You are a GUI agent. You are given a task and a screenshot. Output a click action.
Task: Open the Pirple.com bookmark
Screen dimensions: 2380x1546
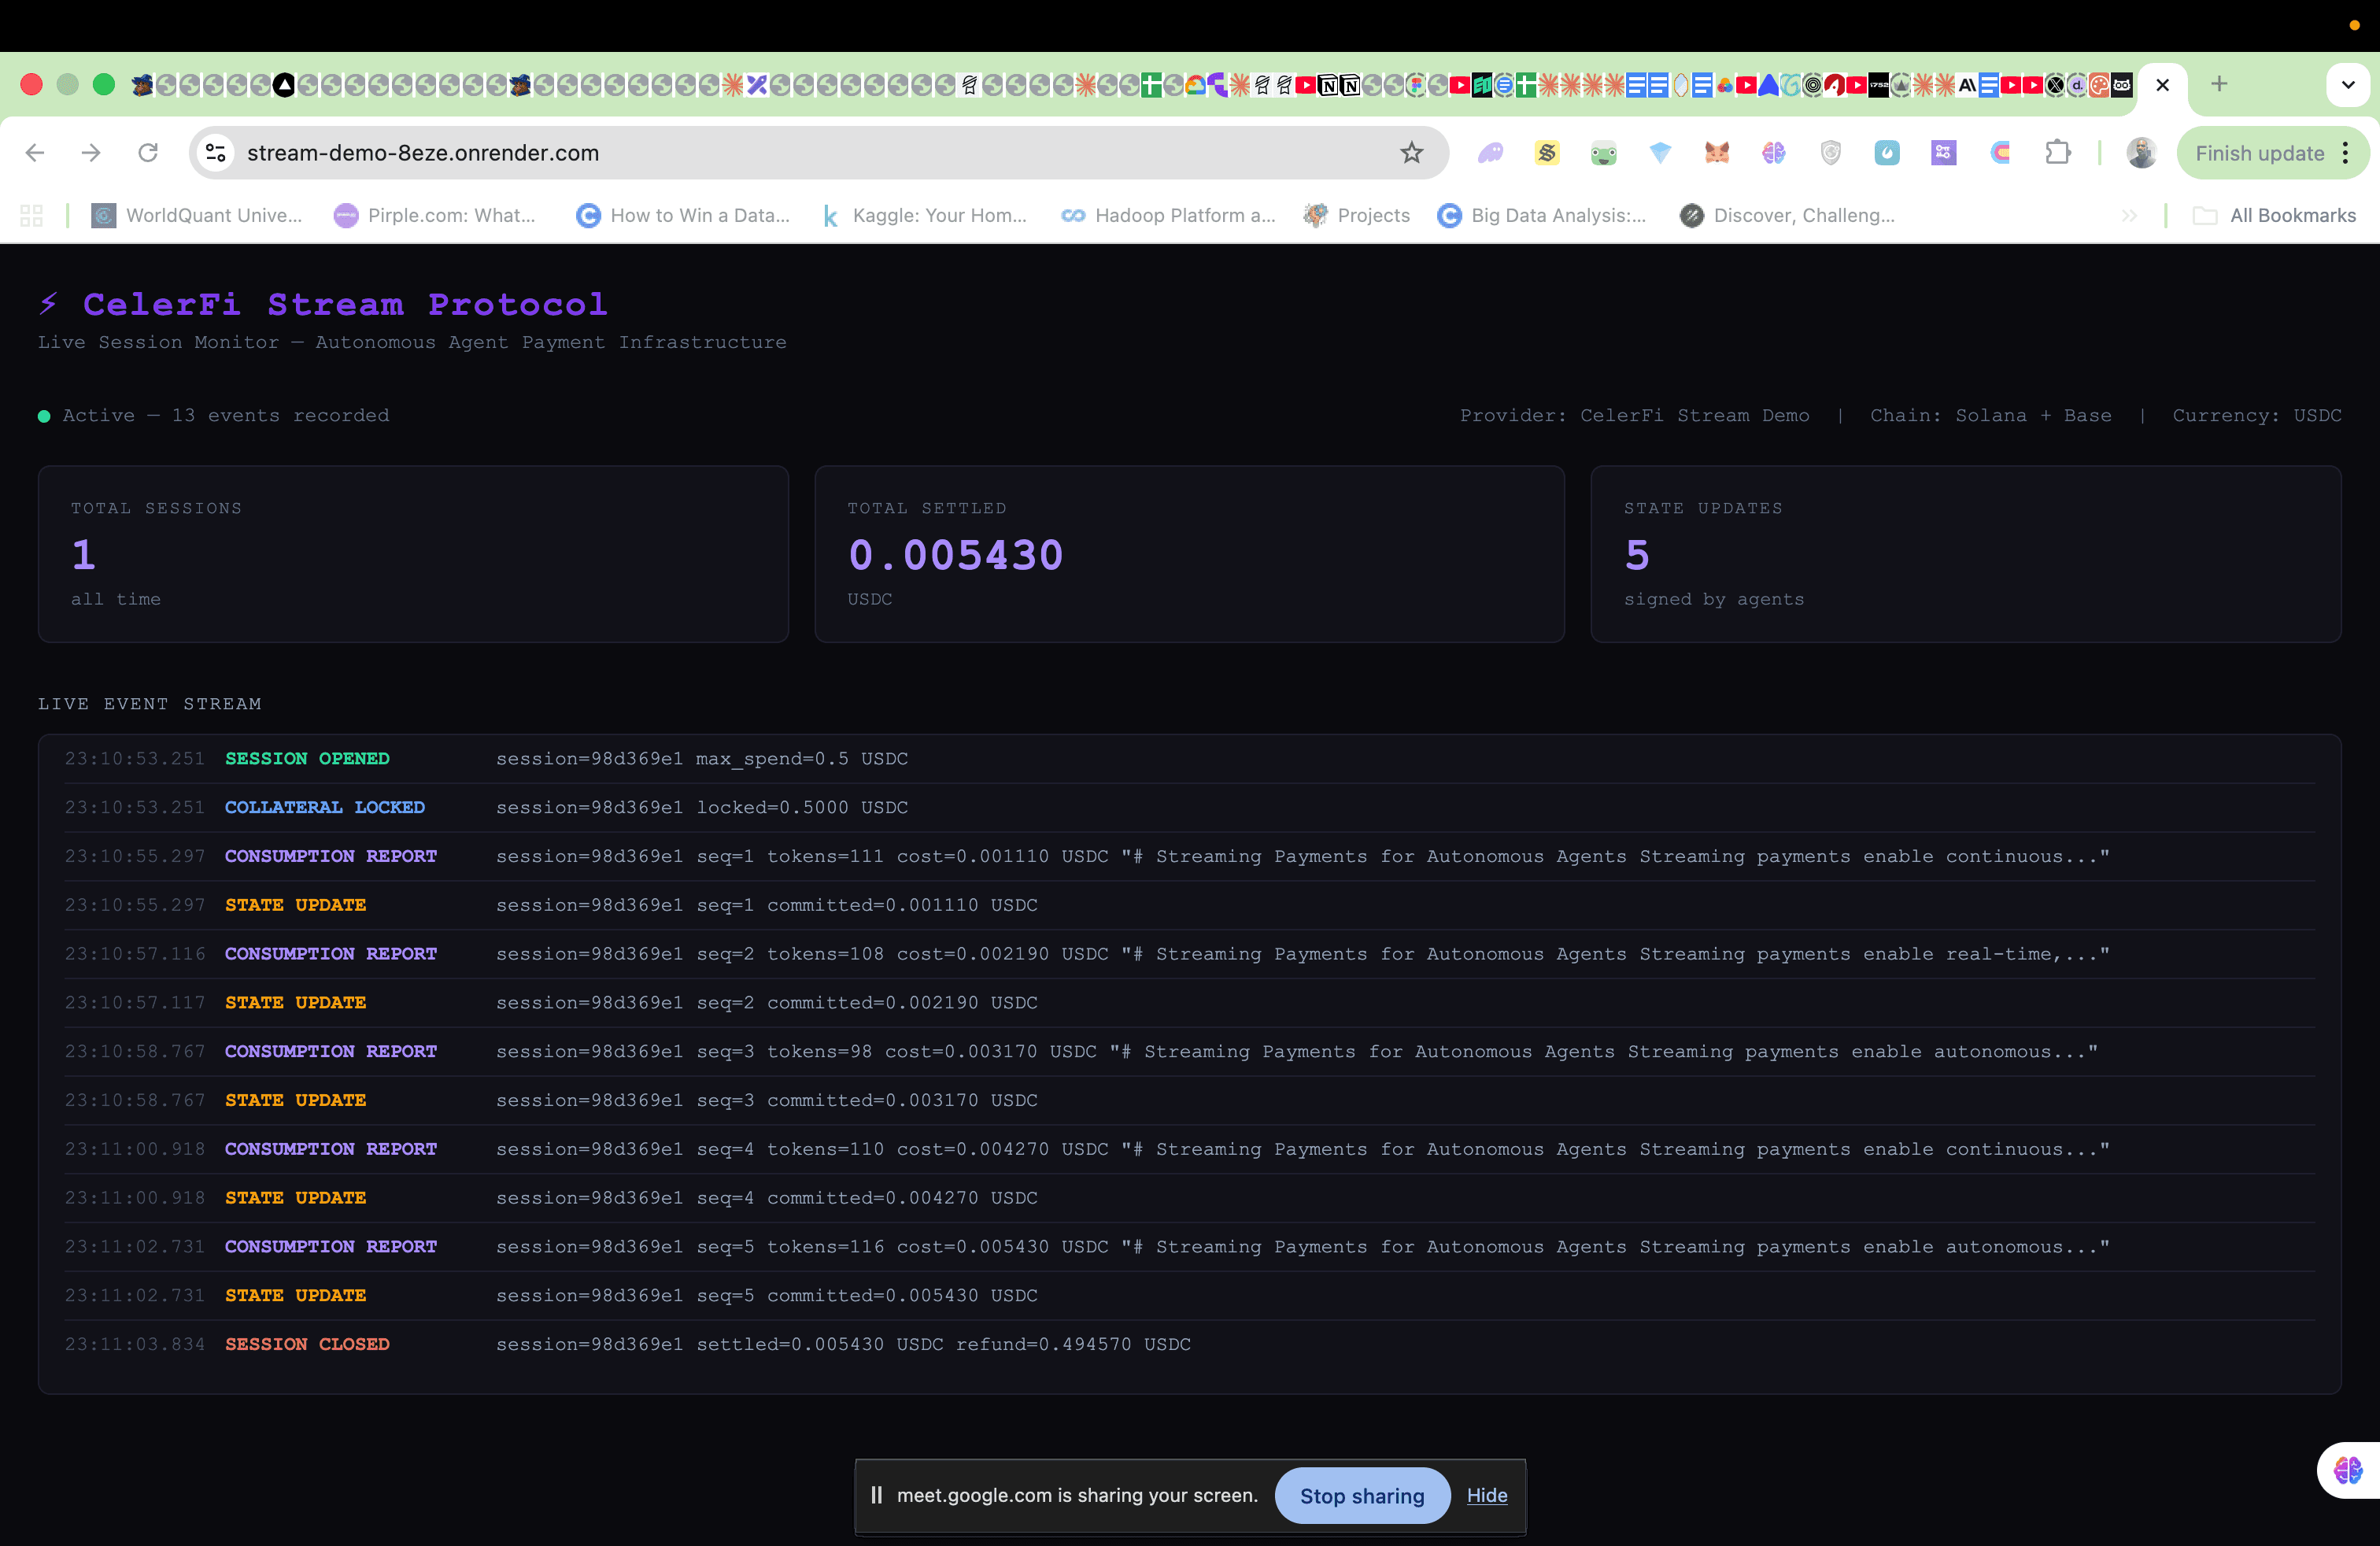click(x=435, y=215)
